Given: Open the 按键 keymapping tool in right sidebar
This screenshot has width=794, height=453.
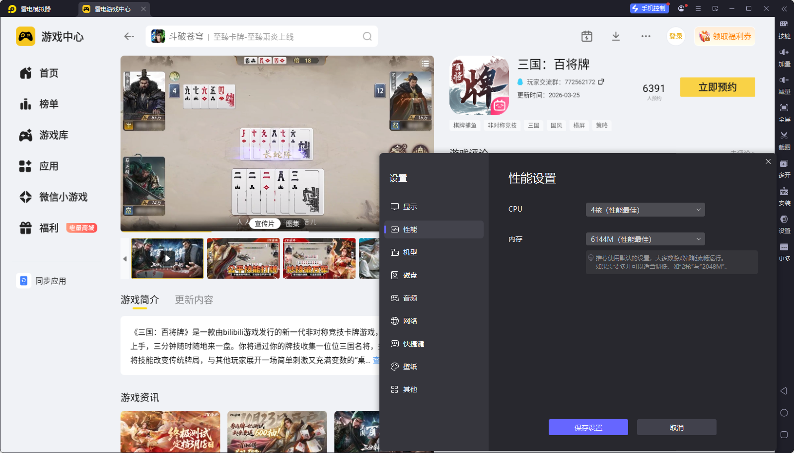Looking at the screenshot, I should click(x=784, y=29).
